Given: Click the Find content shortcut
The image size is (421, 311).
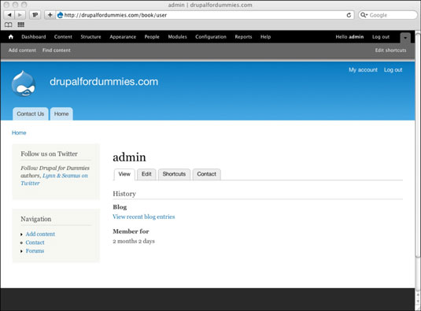Looking at the screenshot, I should pyautogui.click(x=57, y=50).
